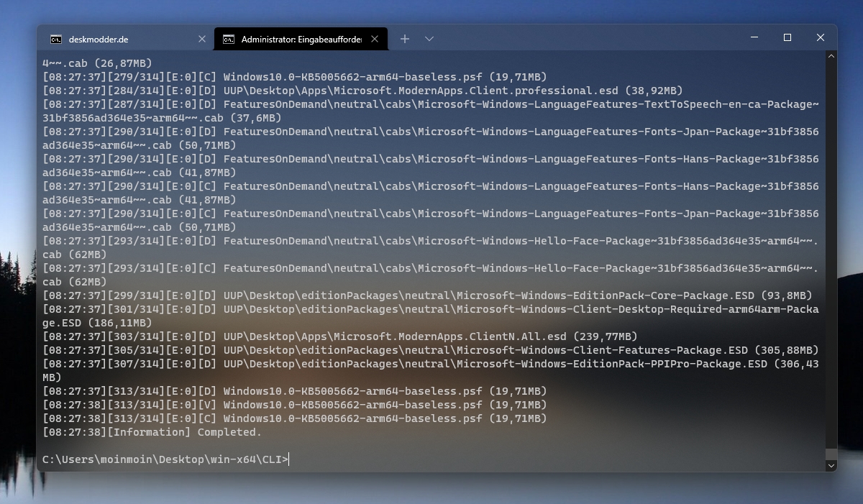Screen dimensions: 863x504
Task: Close the Administrator: Eingabeaufforderung tab
Action: pos(376,39)
